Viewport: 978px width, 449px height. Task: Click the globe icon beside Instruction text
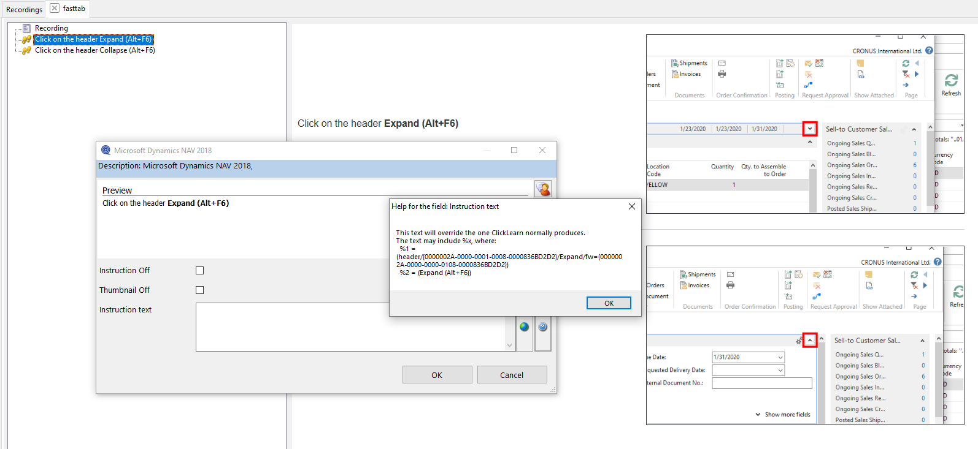[524, 327]
